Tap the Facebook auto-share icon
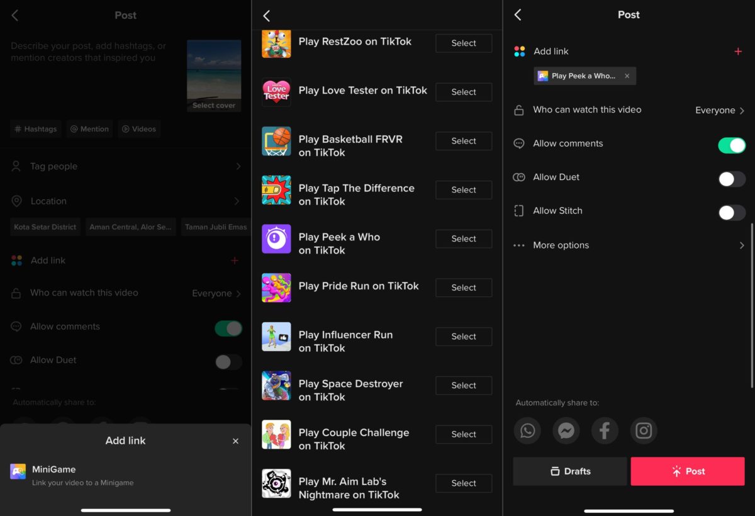This screenshot has width=755, height=516. coord(605,430)
